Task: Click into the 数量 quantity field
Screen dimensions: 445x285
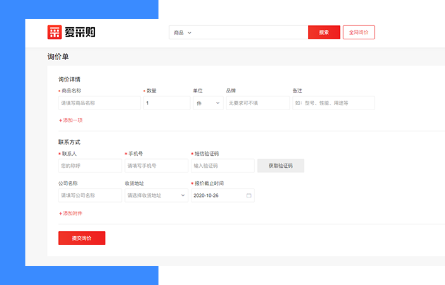Action: pos(166,103)
